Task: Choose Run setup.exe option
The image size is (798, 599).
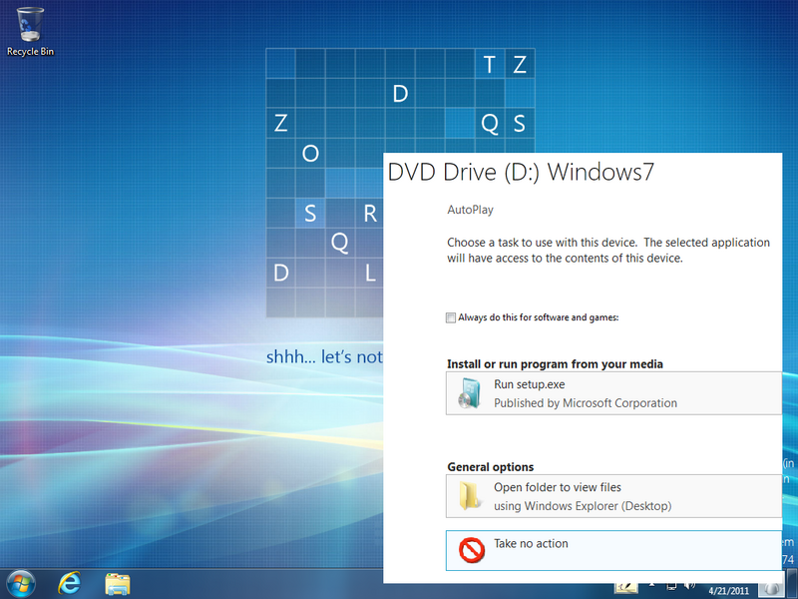Action: (613, 393)
